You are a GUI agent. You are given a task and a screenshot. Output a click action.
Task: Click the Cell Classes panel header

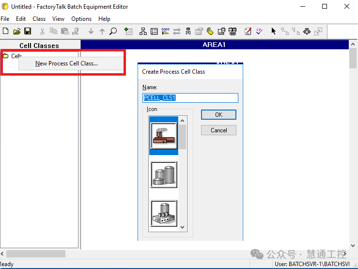tap(39, 46)
